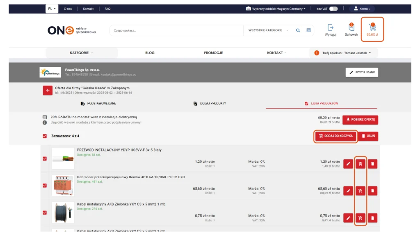420x236 pixels.
Task: Click into the Czego szukasz search field
Action: 176,30
